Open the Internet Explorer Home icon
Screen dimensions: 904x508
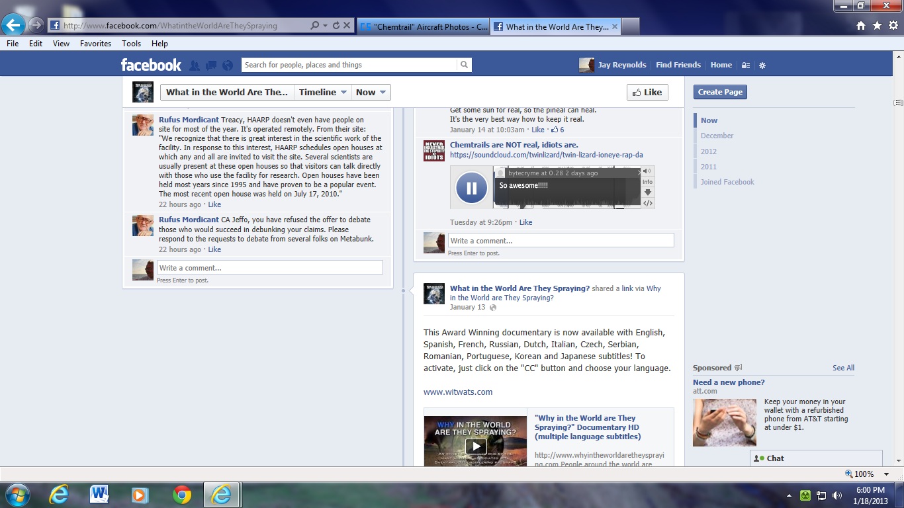[861, 26]
